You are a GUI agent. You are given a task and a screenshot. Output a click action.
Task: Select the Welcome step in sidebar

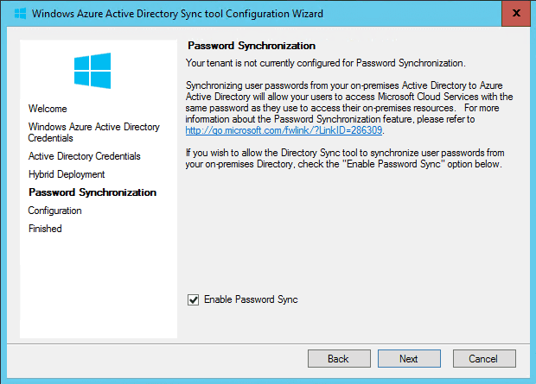pos(48,109)
